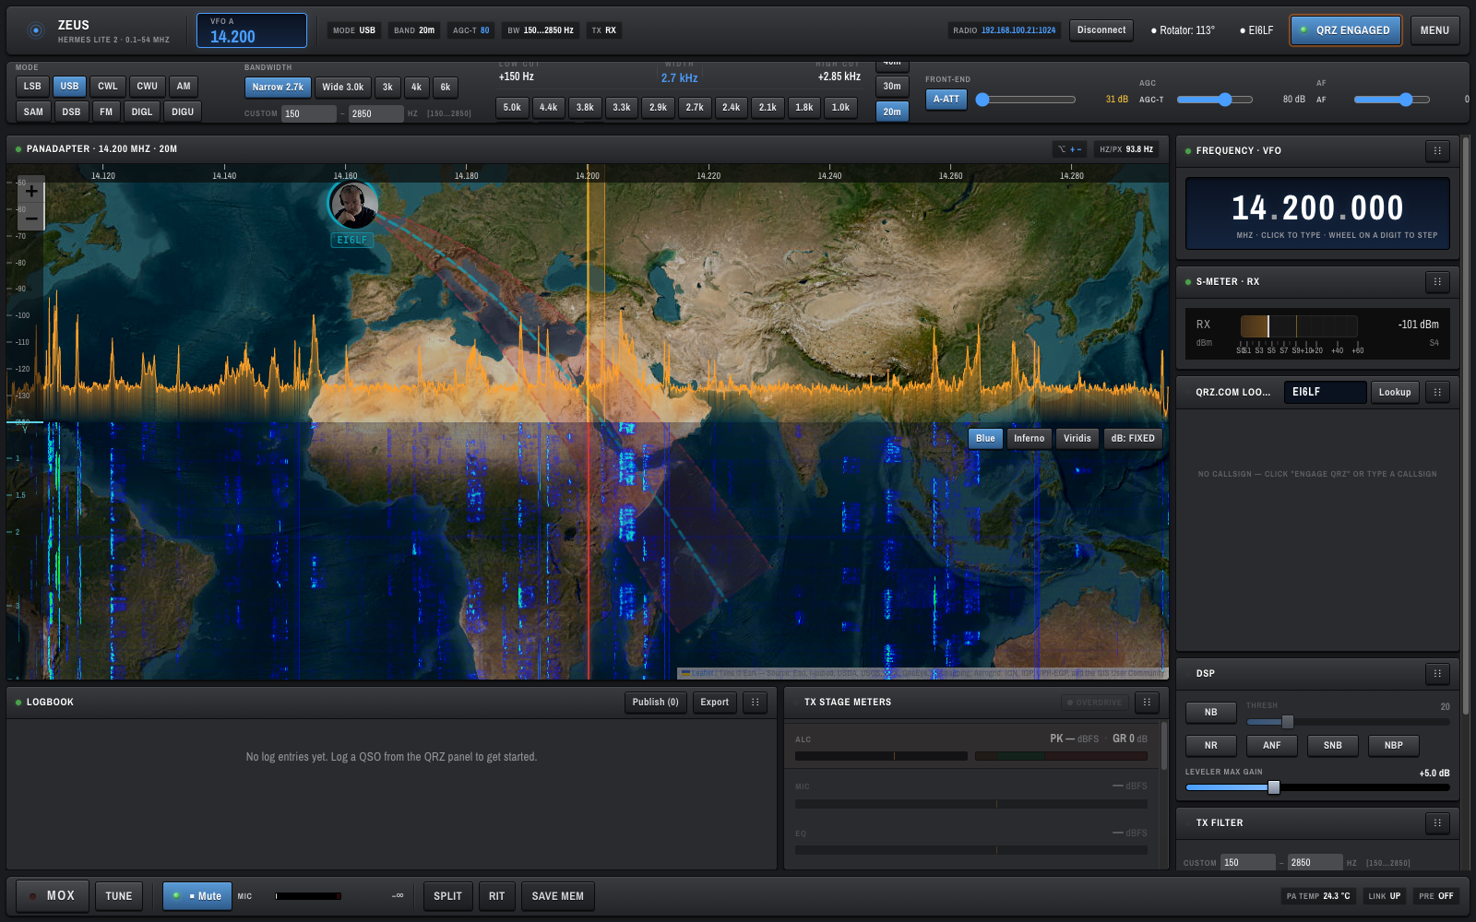Viewport: 1476px width, 922px height.
Task: Click the panadapter zoom shortcut indicator
Action: (1070, 149)
